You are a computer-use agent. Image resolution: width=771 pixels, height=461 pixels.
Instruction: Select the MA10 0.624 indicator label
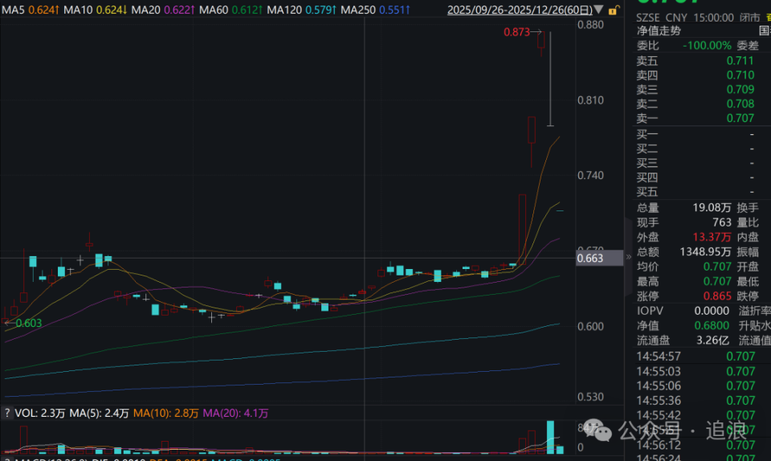click(96, 10)
